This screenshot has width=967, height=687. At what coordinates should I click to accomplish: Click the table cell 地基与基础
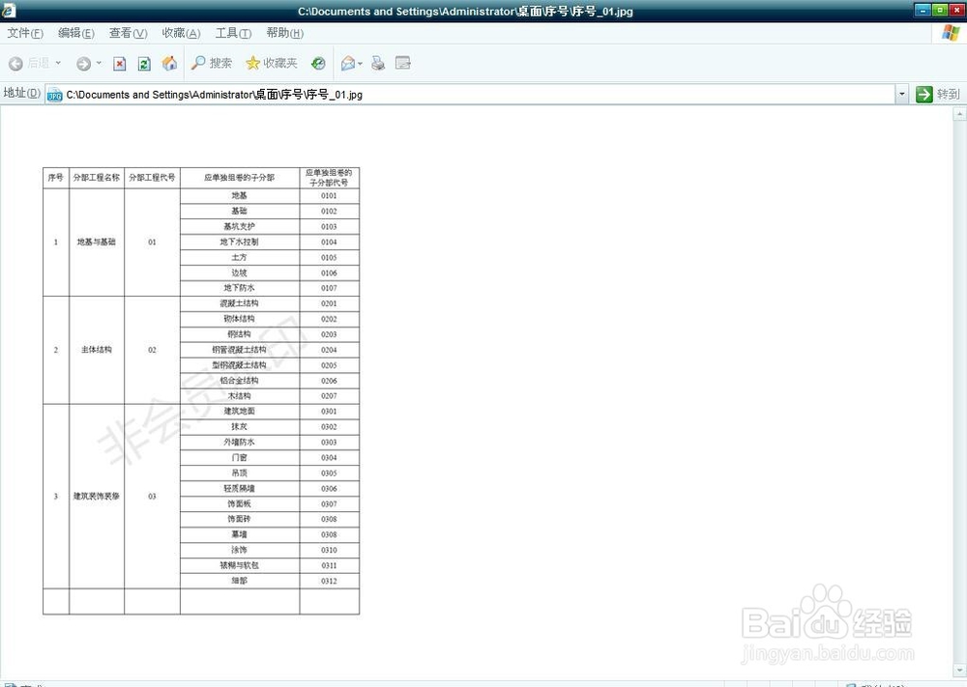96,242
